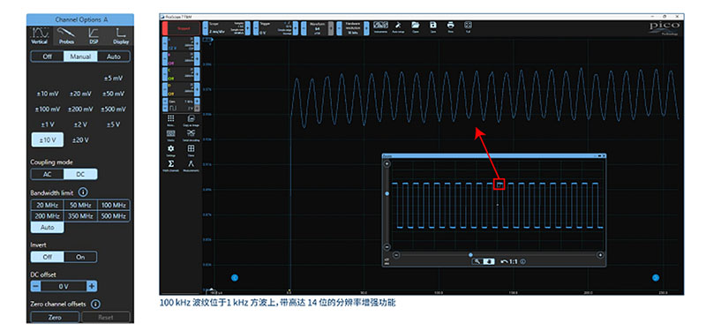Expand the Hardware resolution plus control
The image size is (706, 331).
(x=366, y=28)
